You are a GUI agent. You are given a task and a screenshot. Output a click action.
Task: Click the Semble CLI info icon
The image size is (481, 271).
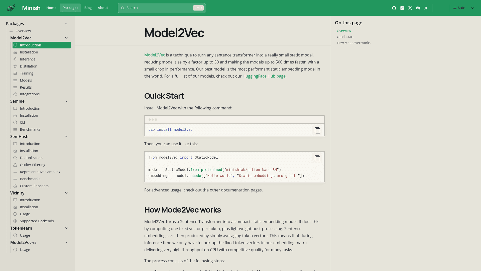pos(15,122)
